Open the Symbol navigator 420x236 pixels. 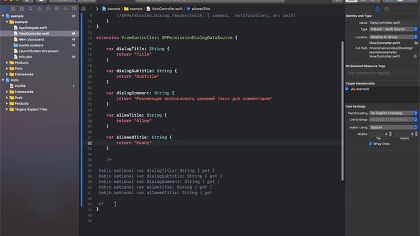click(x=22, y=9)
